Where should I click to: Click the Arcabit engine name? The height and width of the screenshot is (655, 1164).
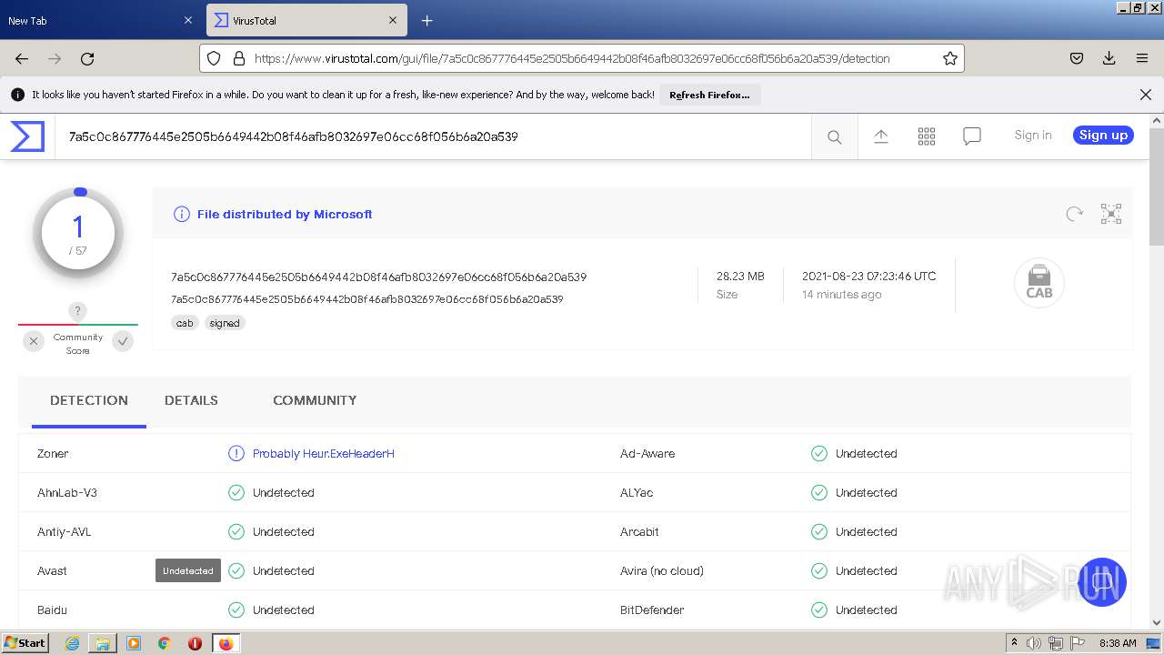[639, 531]
